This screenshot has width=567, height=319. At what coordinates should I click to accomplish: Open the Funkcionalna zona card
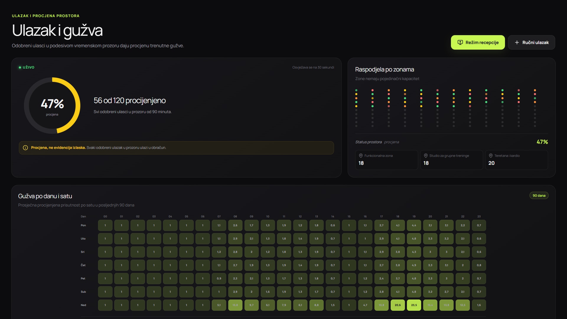click(x=387, y=160)
